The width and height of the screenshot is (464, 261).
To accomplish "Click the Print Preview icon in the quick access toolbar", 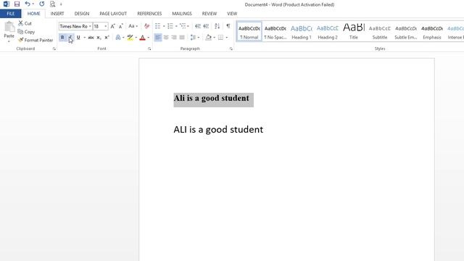I will tap(52, 4).
